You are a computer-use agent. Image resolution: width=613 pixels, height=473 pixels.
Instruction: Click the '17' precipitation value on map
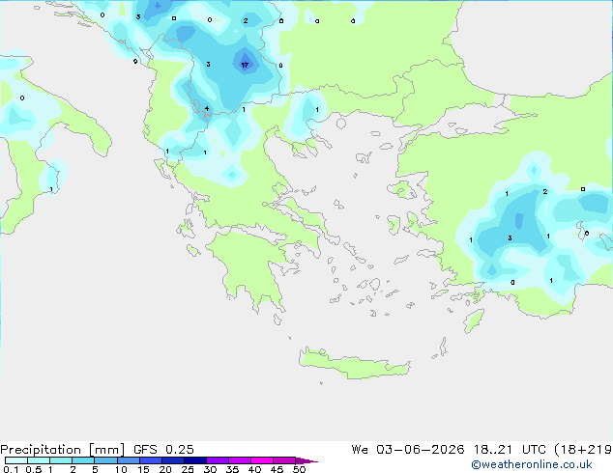(245, 66)
